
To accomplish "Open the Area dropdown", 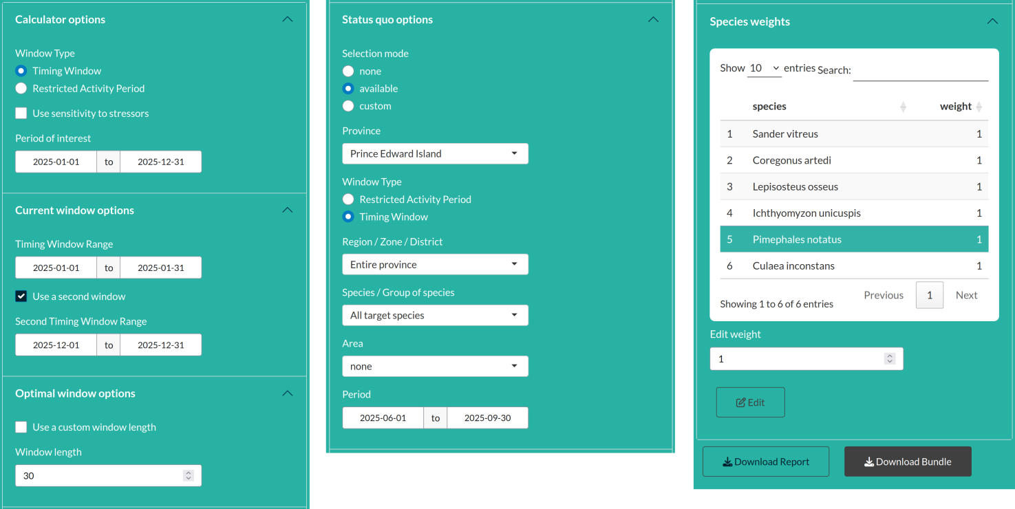I will coord(435,366).
